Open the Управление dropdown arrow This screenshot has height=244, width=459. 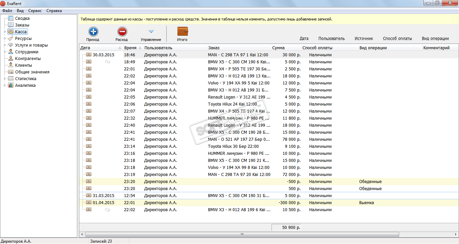[x=151, y=32]
